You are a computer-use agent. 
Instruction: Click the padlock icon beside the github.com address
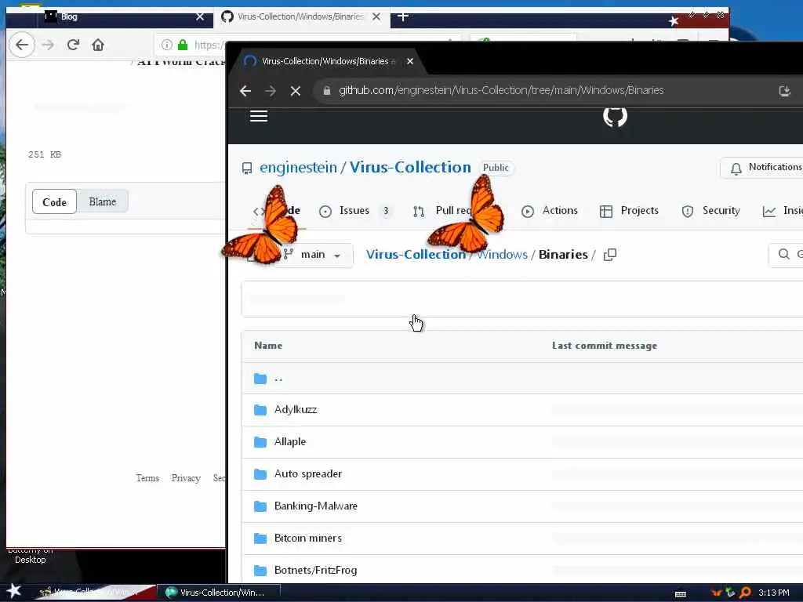pyautogui.click(x=327, y=91)
